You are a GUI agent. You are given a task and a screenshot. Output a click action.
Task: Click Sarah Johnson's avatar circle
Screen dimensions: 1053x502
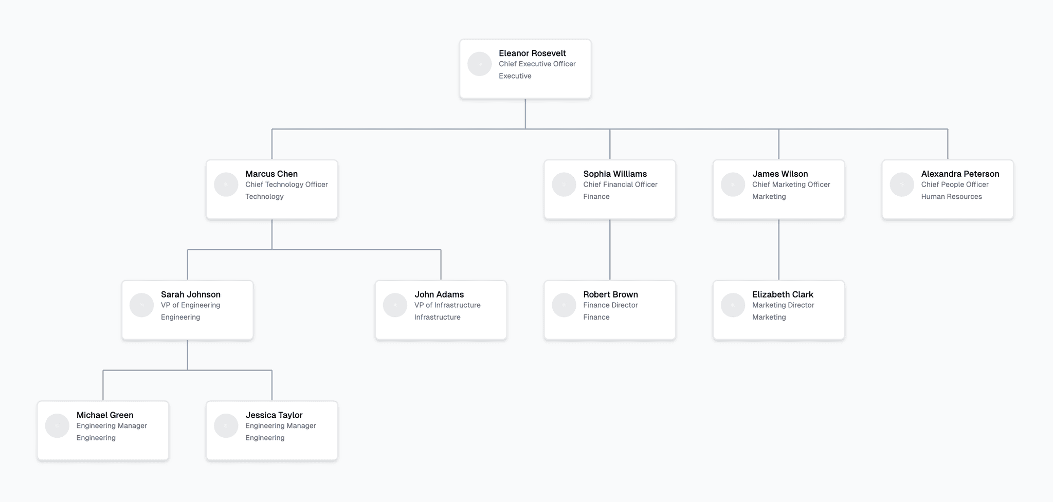(141, 305)
